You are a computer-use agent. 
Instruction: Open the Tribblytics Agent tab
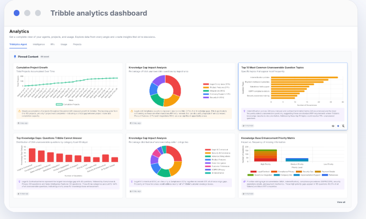18,44
